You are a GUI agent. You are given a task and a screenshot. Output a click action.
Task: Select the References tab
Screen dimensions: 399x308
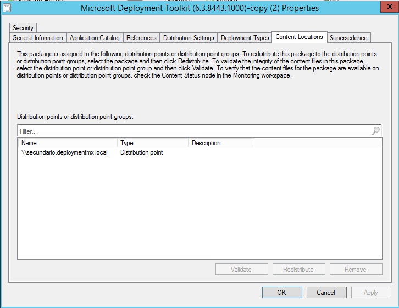click(x=141, y=38)
